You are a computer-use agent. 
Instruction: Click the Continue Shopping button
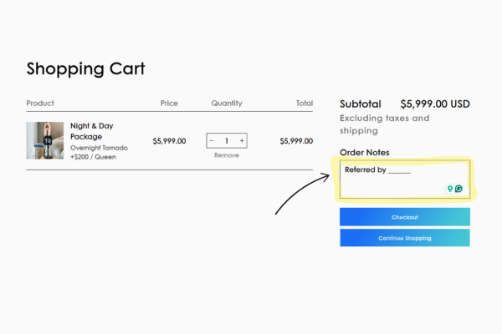click(x=405, y=238)
